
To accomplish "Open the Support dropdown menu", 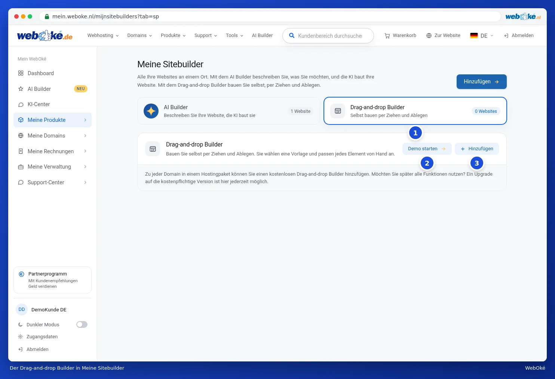I will click(x=206, y=36).
